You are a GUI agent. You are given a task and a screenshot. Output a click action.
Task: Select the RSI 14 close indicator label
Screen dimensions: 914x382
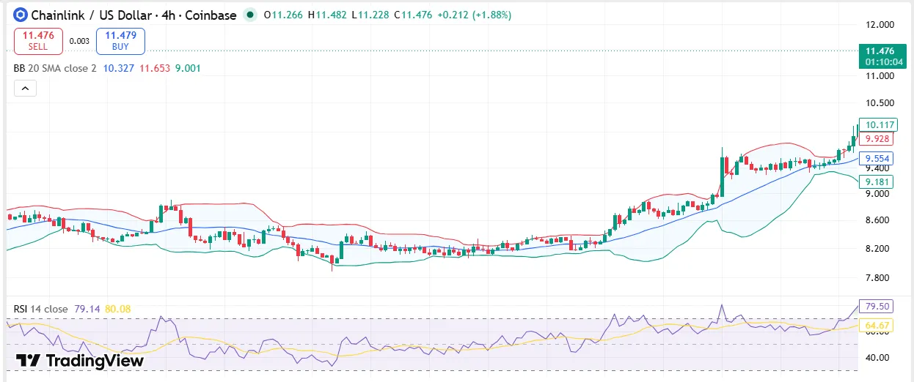[x=41, y=309]
